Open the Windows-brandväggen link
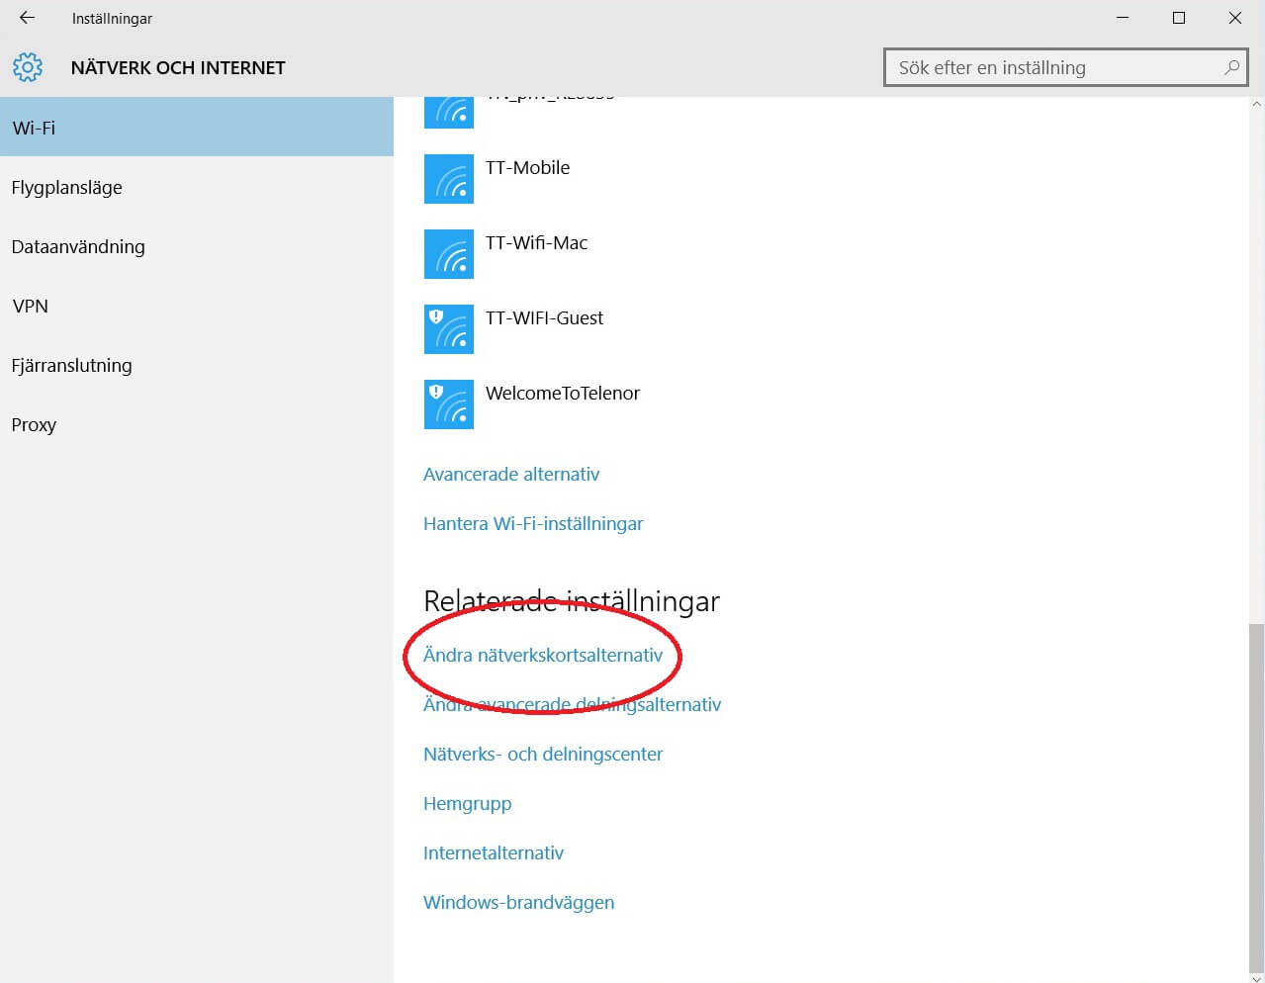The height and width of the screenshot is (983, 1265). (518, 902)
